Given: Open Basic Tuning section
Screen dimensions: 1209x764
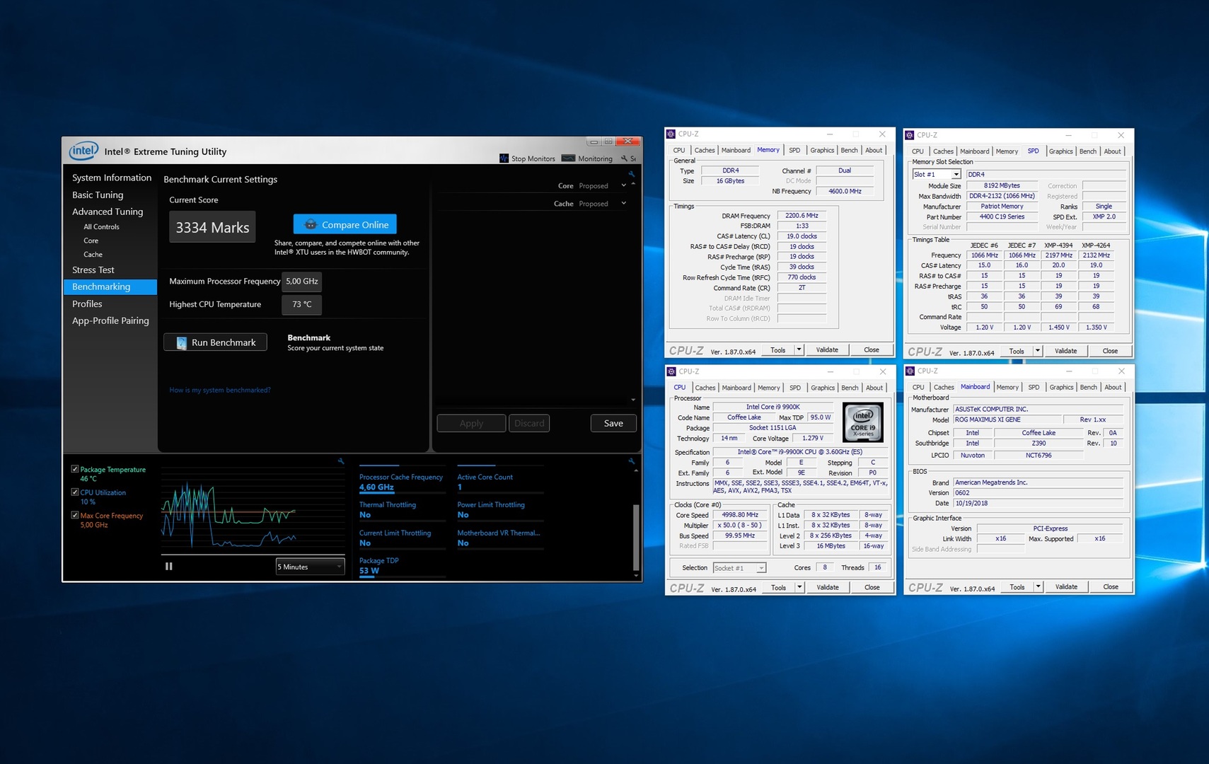Looking at the screenshot, I should point(98,195).
